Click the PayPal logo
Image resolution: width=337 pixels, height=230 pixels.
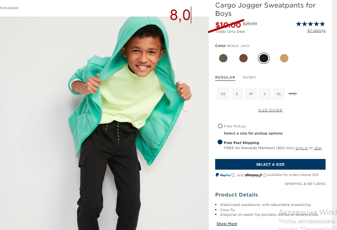(x=223, y=175)
